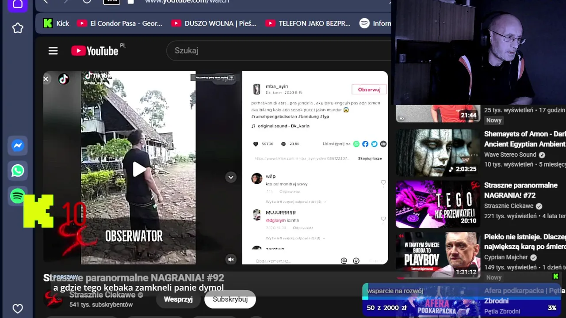566x318 pixels.
Task: Click the embed code icon after Udostępnij na
Action: (383, 144)
